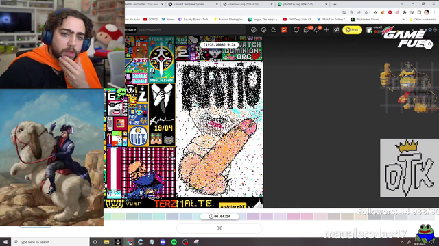
Task: Open the Chrome profile avatar
Action: 427,12
